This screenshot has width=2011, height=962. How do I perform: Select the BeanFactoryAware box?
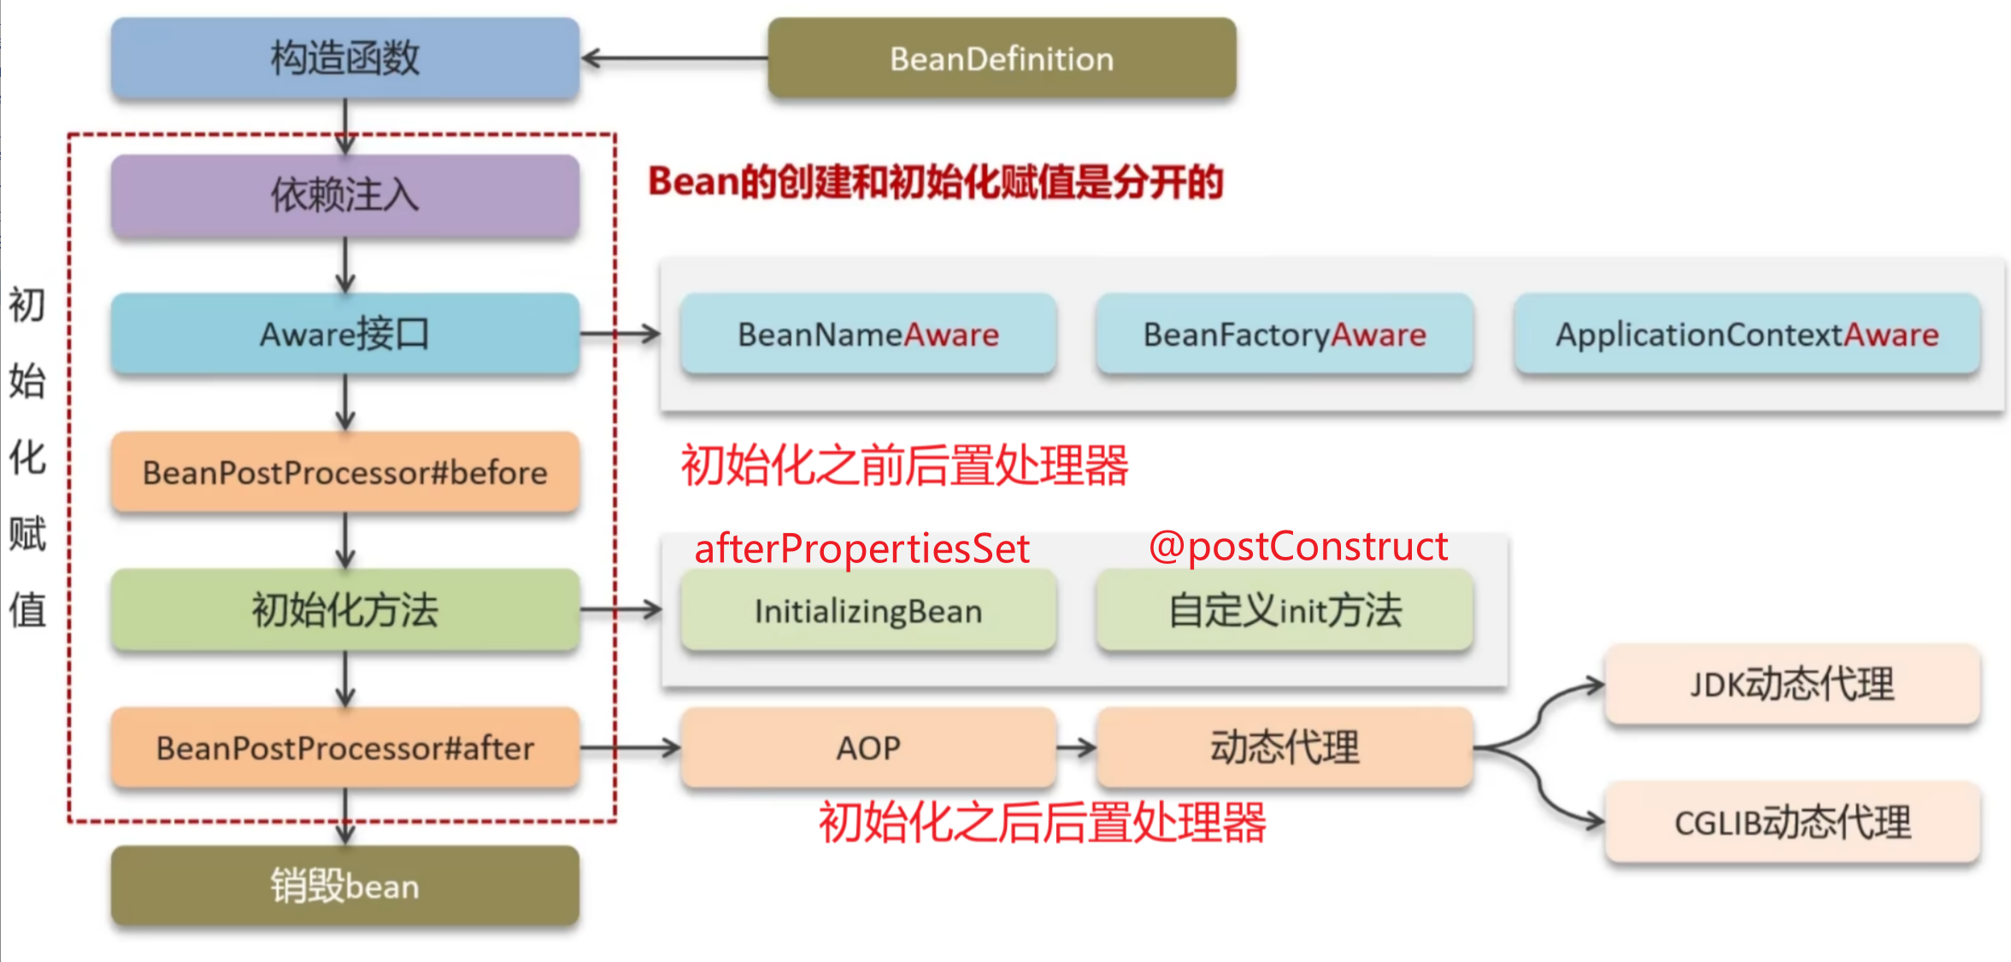coord(1285,334)
